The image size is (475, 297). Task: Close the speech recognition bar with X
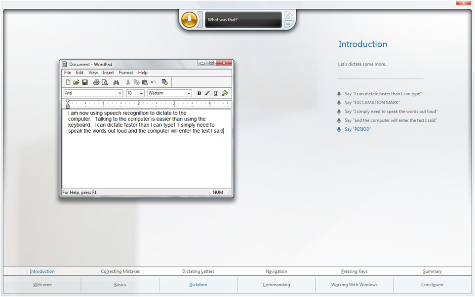click(x=288, y=15)
